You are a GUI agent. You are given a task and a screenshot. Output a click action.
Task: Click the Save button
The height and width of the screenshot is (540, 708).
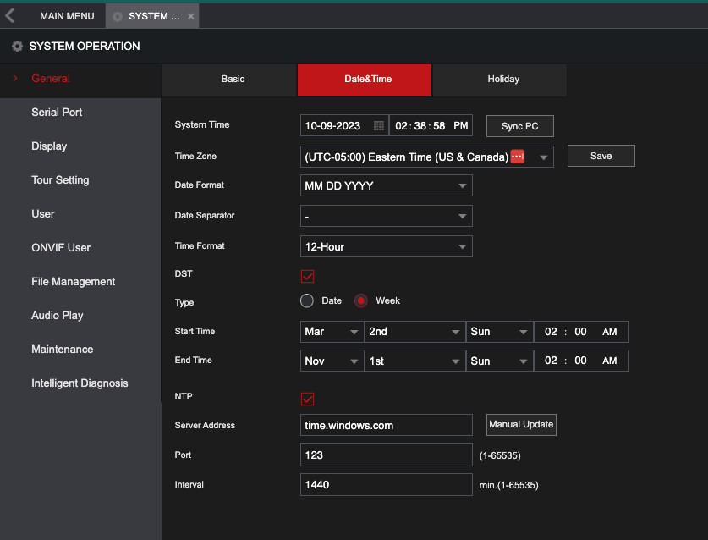[x=601, y=156]
